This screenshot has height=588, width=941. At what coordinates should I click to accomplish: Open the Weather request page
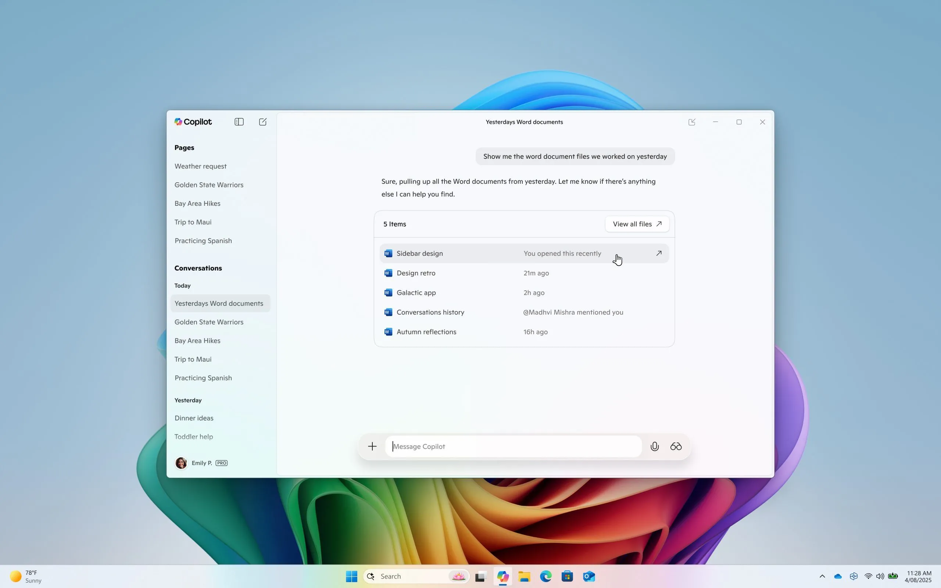point(200,166)
